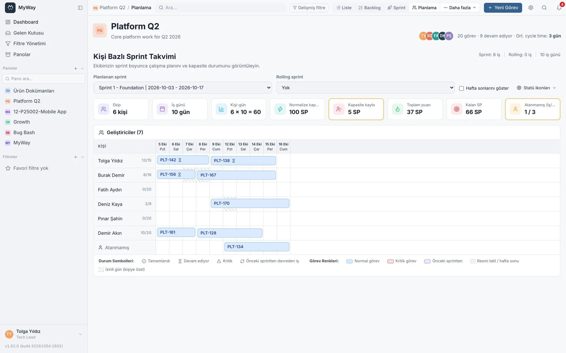Open Gelen Kutusu in the sidebar
The image size is (566, 353).
(44, 33)
